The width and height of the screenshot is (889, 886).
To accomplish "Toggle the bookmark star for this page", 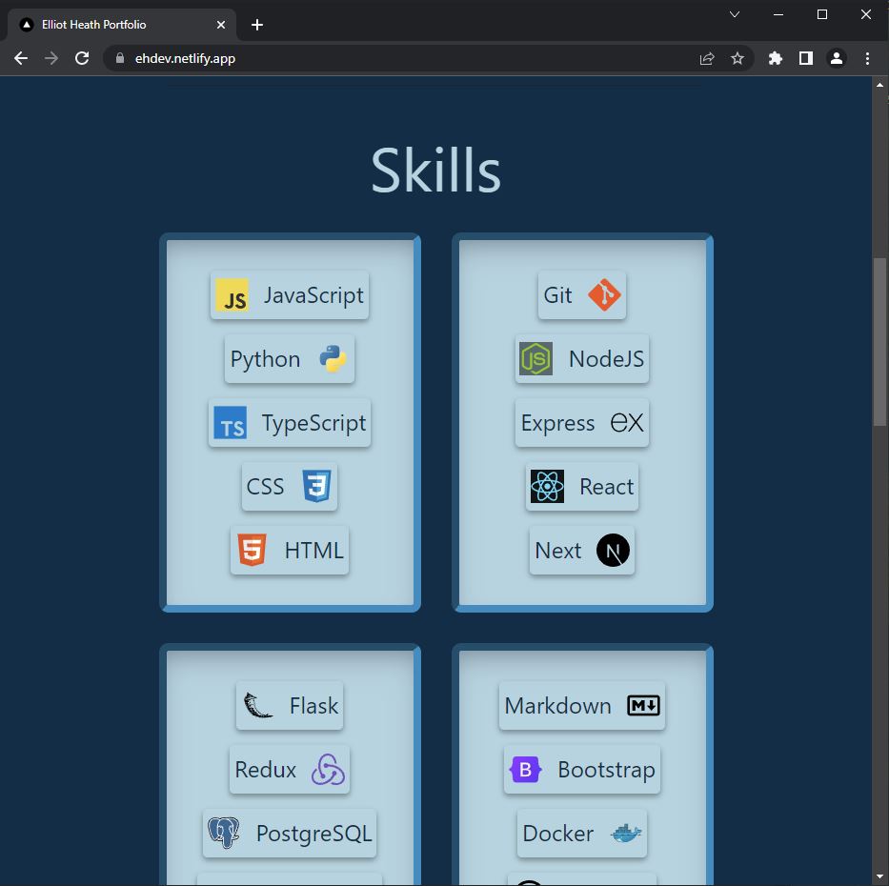I will click(737, 58).
